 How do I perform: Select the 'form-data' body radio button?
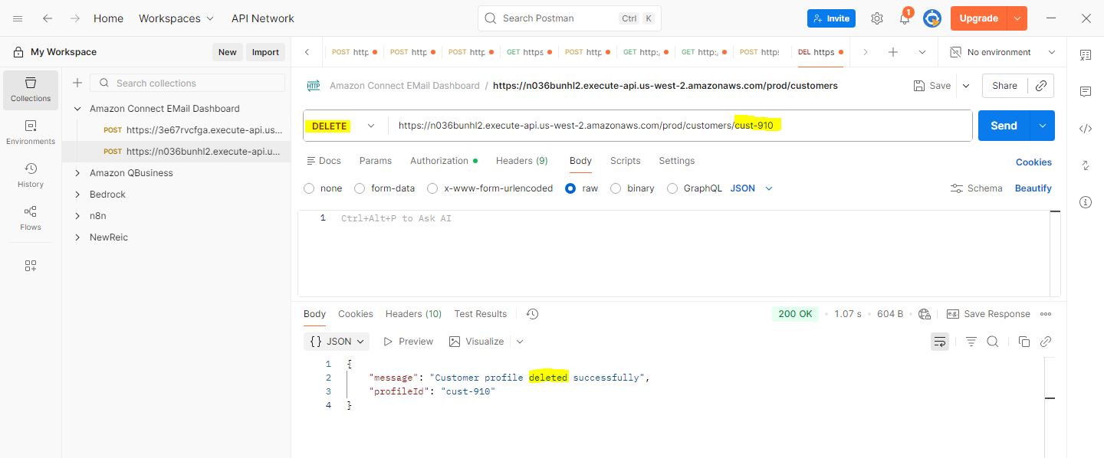360,188
